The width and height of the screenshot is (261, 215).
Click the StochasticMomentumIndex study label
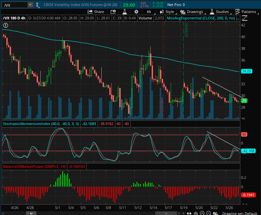click(x=41, y=124)
